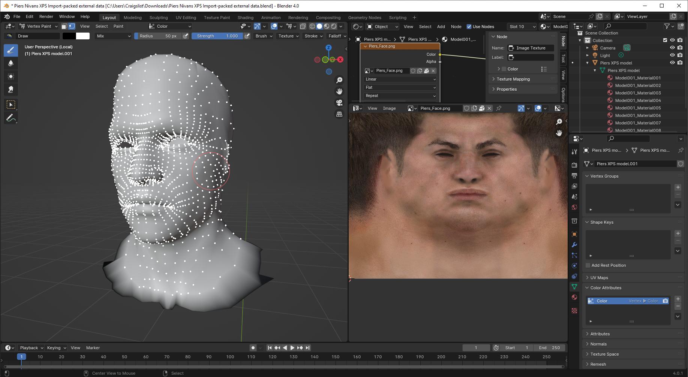Add a new Color Attribute with plus
Image resolution: width=688 pixels, height=377 pixels.
(x=678, y=299)
